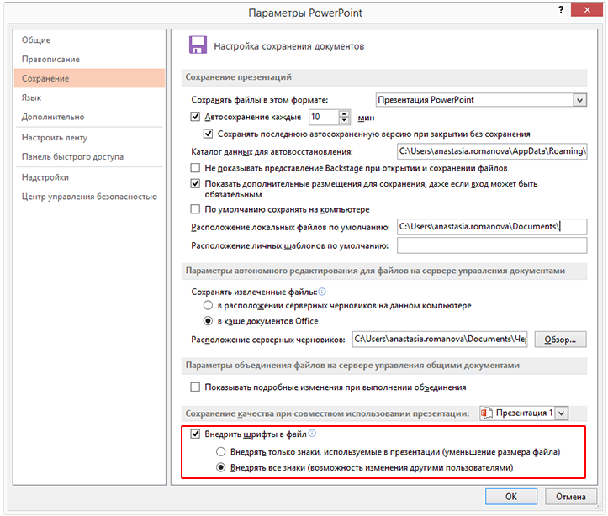Uncheck Сохранять последнюю автосохраненную версию checkbox
Image resolution: width=608 pixels, height=516 pixels.
209,134
